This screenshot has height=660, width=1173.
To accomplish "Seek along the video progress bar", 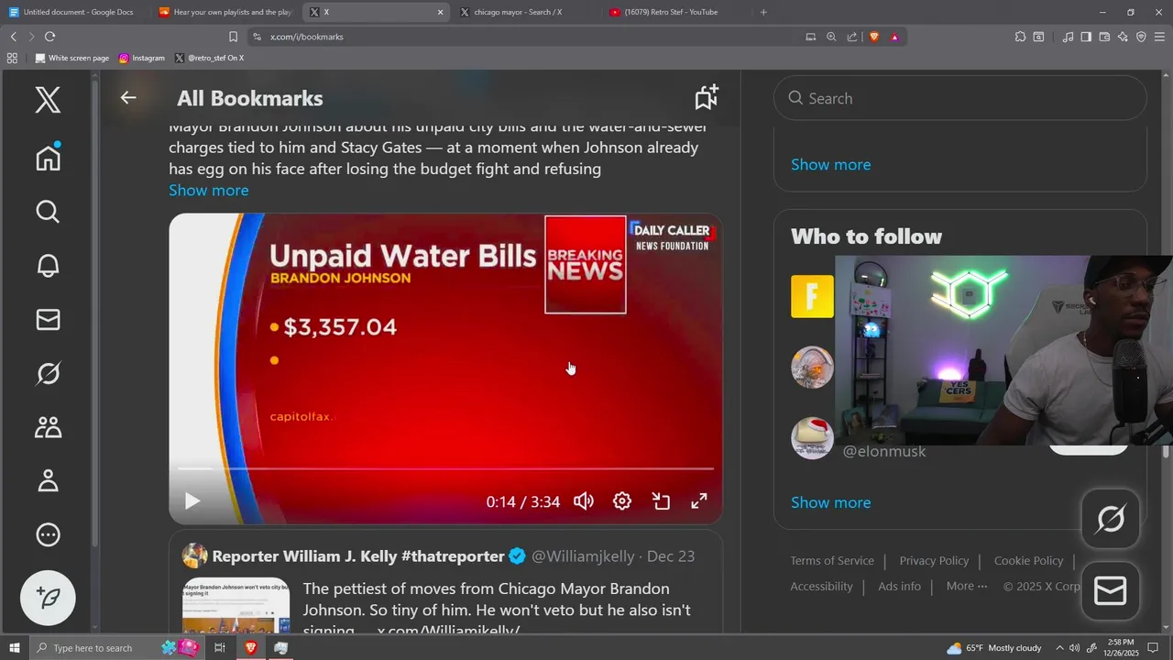I will pos(445,468).
